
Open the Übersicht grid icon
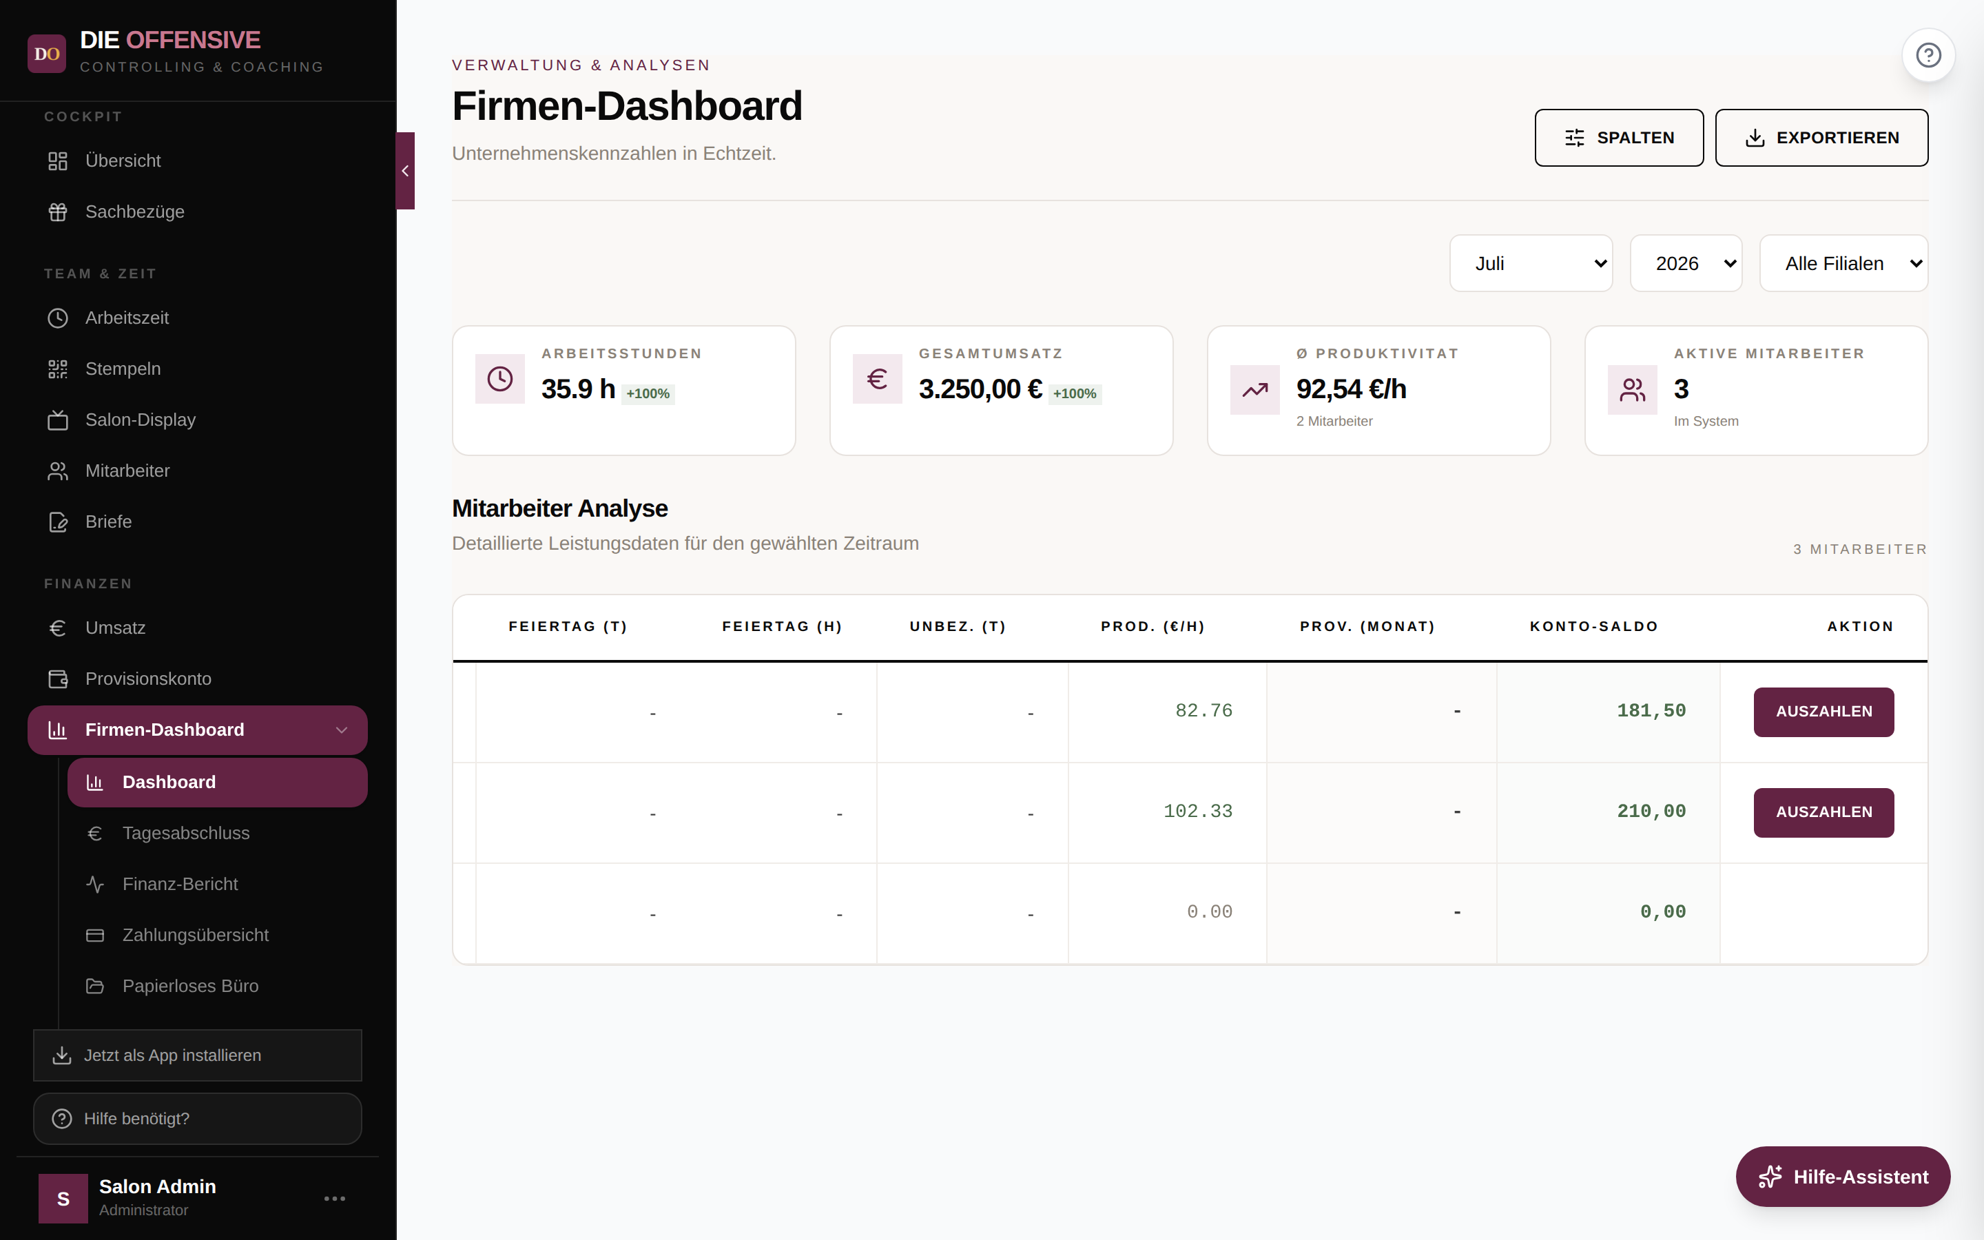[x=57, y=161]
